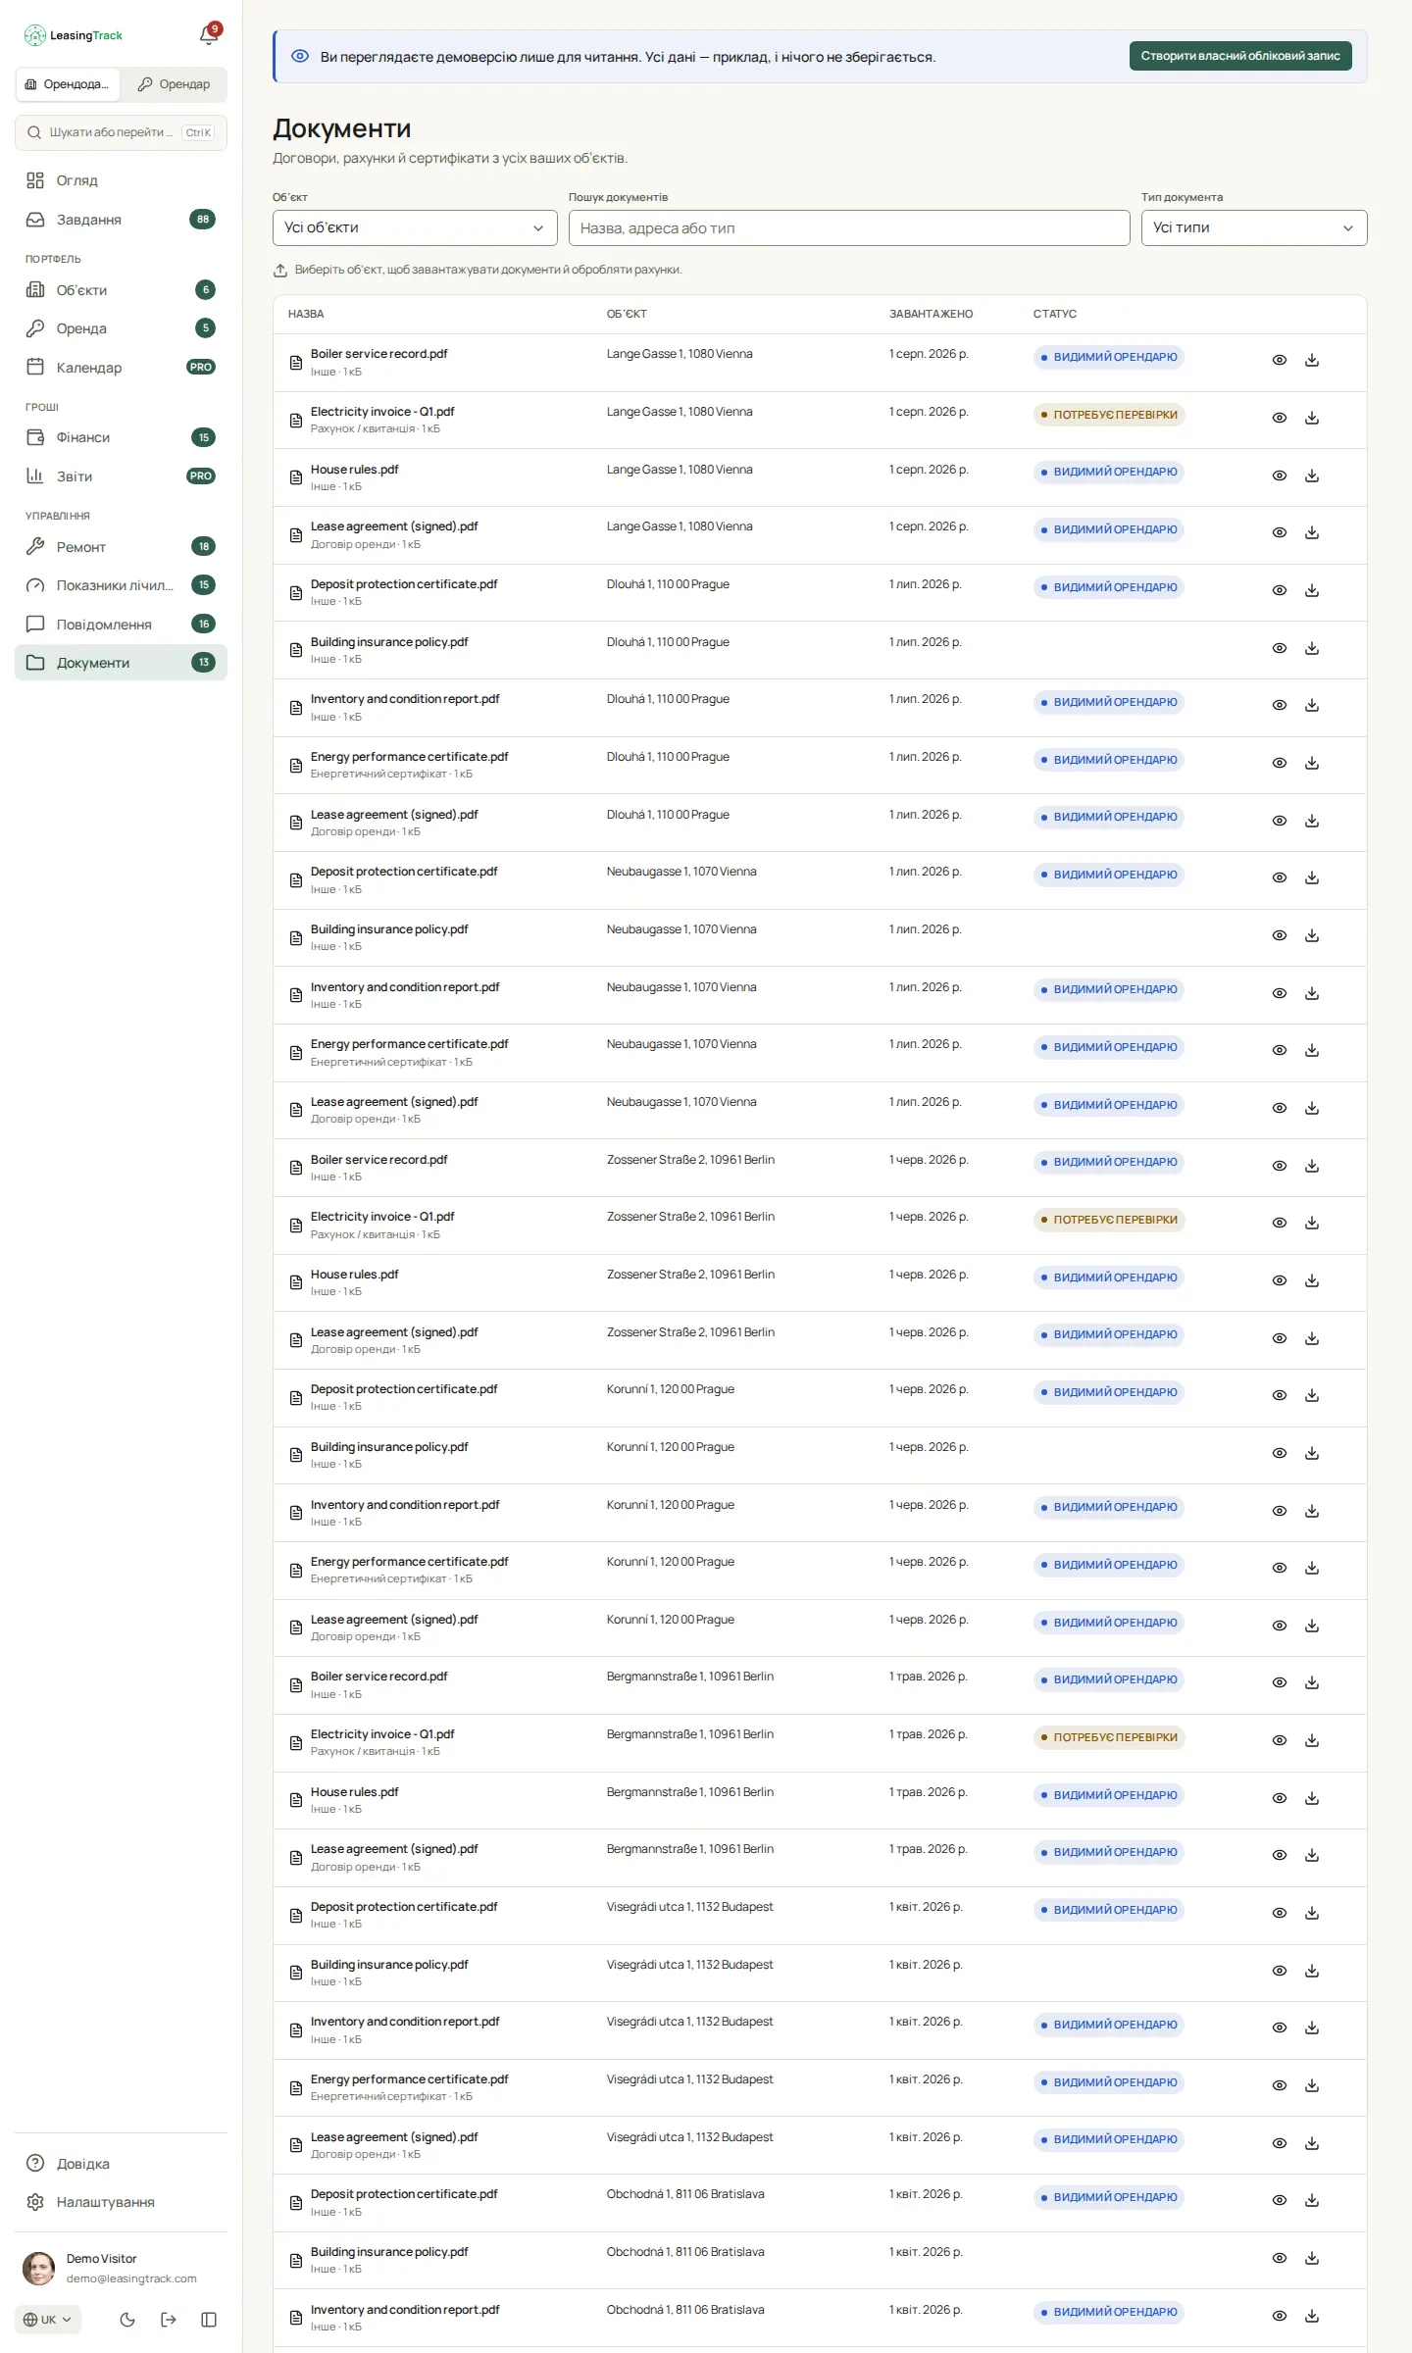Screen dimensions: 1412x2353
Task: Open UK language selector
Action: coord(48,2320)
